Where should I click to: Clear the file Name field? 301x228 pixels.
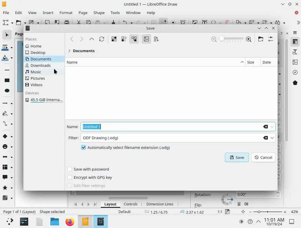(265, 127)
